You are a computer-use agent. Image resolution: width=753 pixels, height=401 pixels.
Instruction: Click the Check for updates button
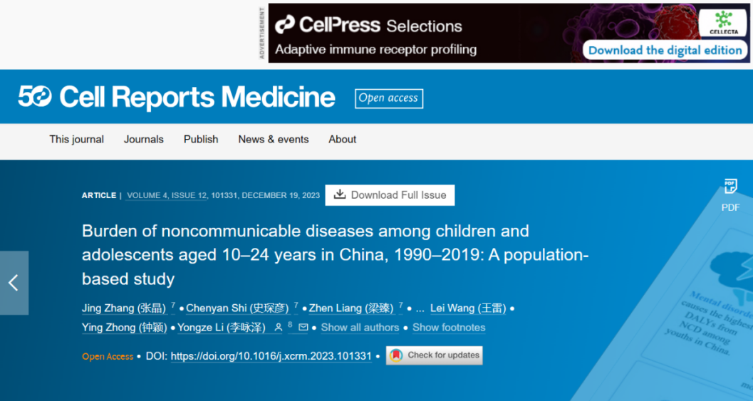click(x=435, y=355)
